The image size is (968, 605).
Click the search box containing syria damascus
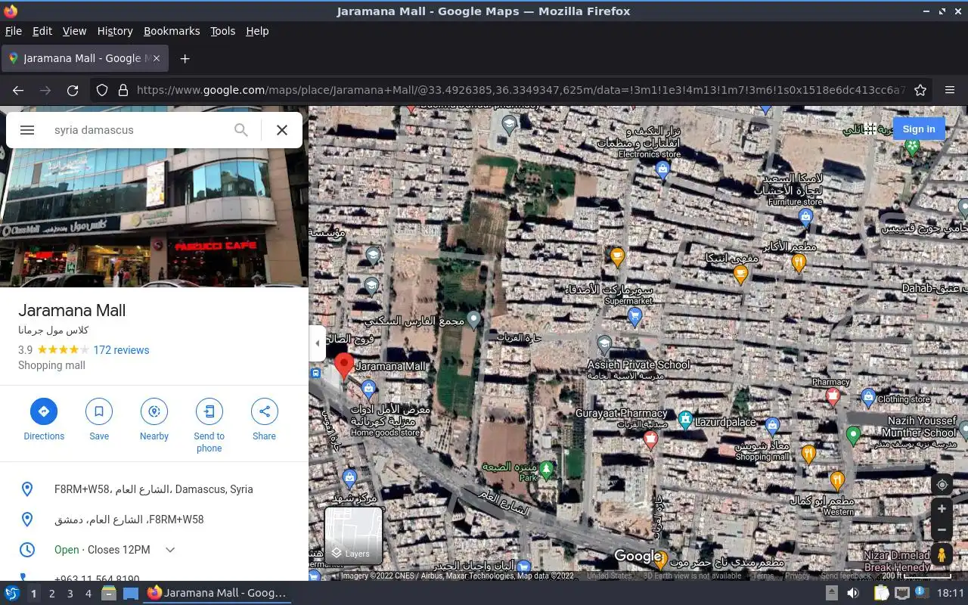tap(140, 130)
